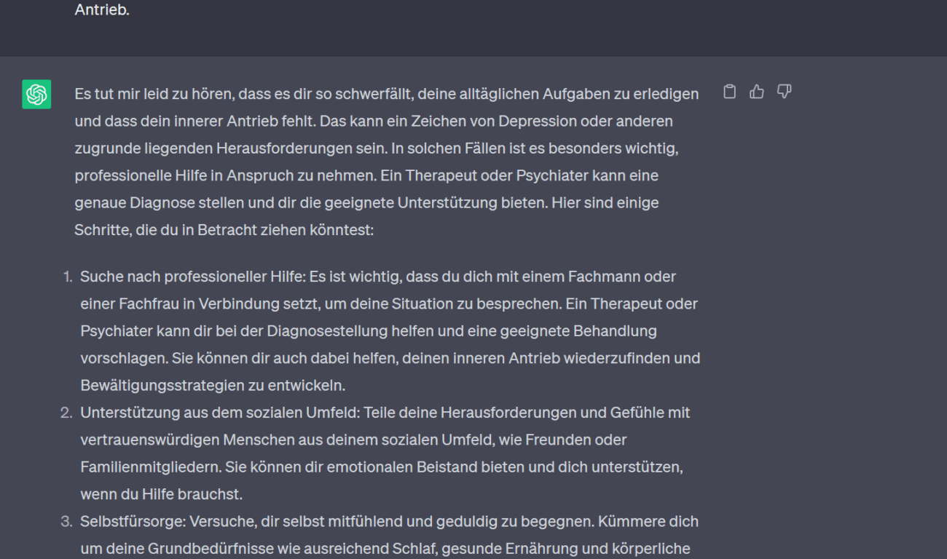Click the green ChatGPT logo avatar
The height and width of the screenshot is (559, 947).
(x=36, y=94)
